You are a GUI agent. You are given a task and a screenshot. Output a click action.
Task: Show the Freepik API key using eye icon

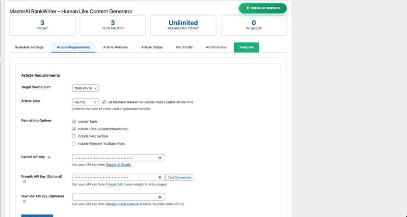[x=160, y=177]
